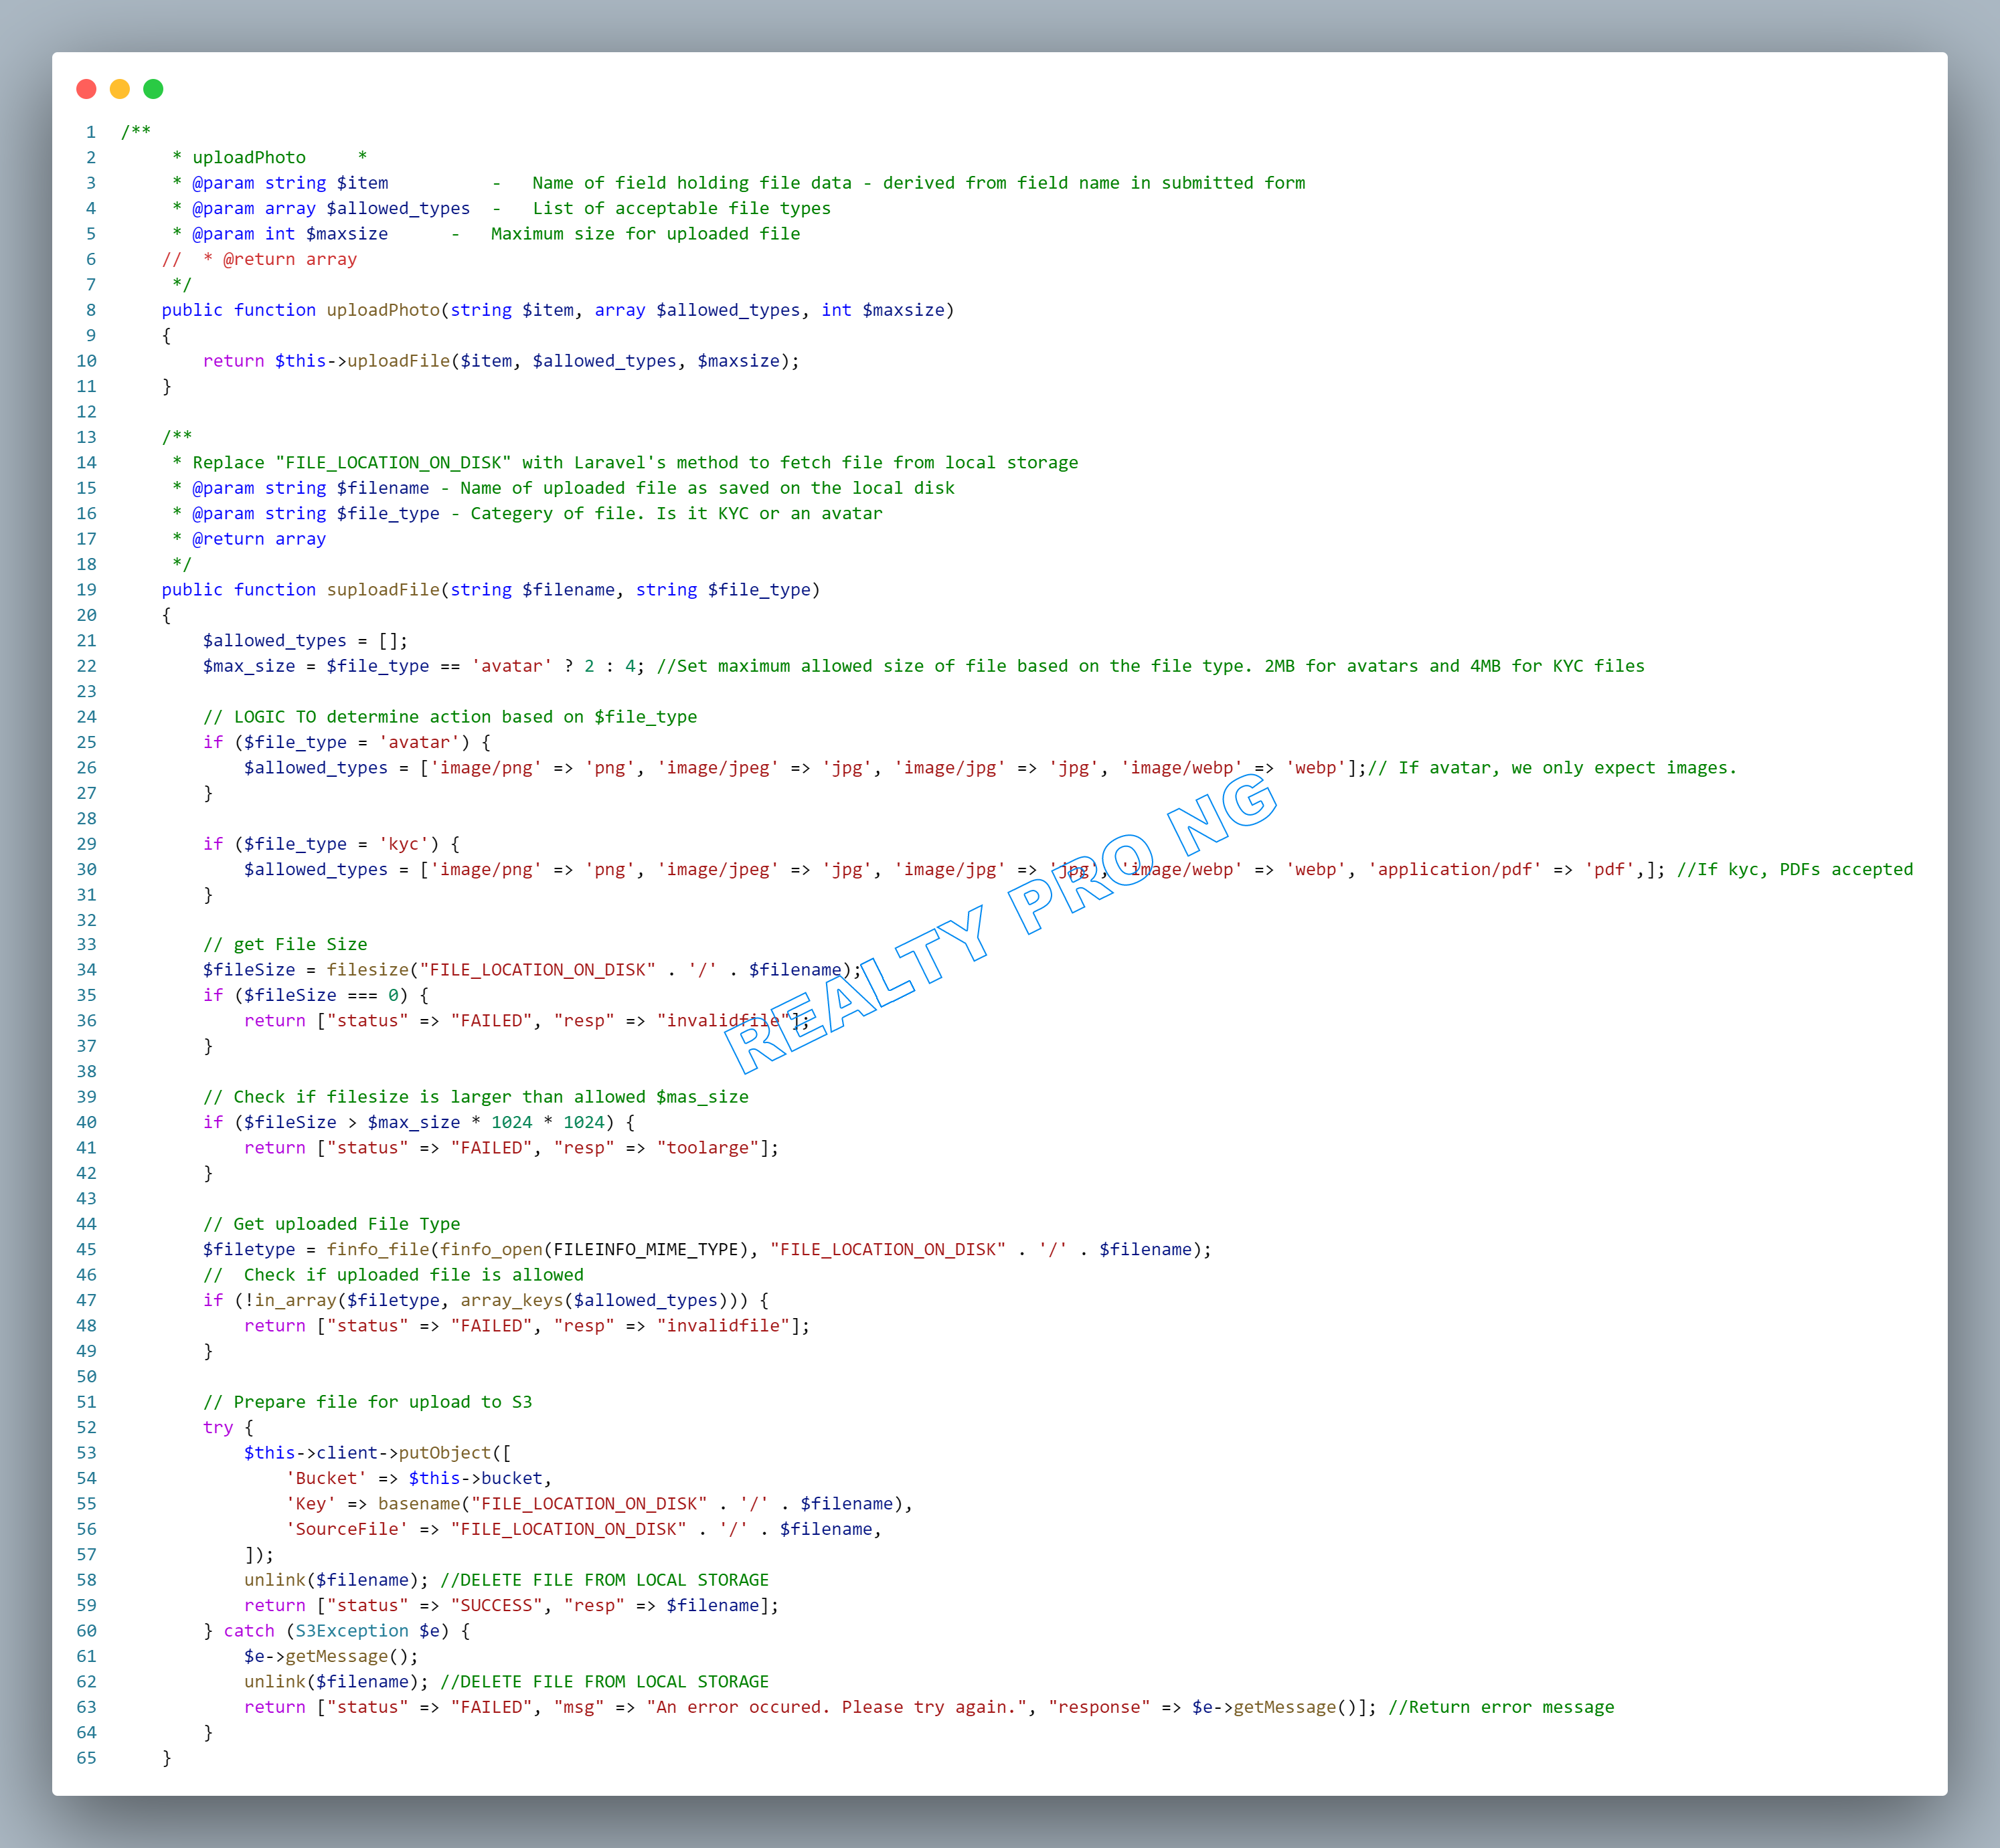Click docblock text 'Maximum size for uploaded file'

click(x=647, y=234)
